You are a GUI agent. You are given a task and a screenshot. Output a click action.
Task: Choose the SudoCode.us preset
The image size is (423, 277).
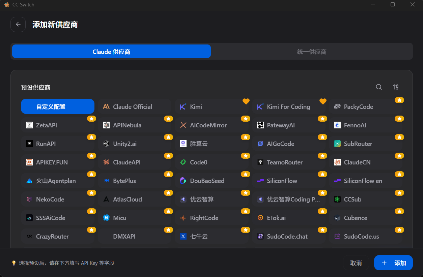[366, 236]
